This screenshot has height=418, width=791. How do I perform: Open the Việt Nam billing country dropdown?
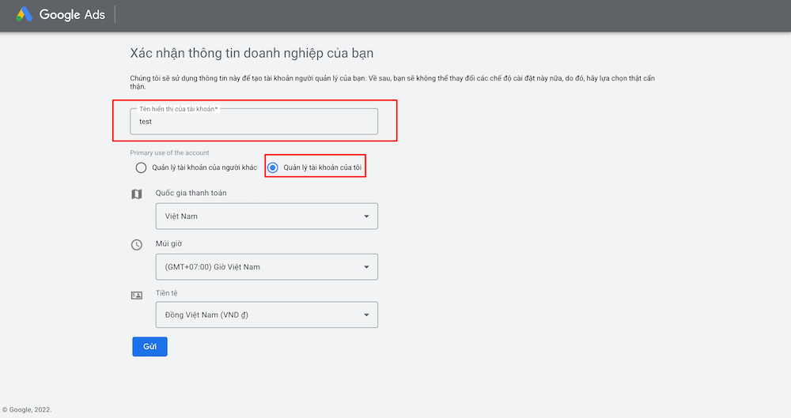(267, 216)
